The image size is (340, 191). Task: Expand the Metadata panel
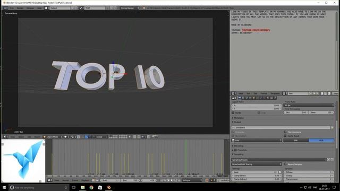pos(238,118)
